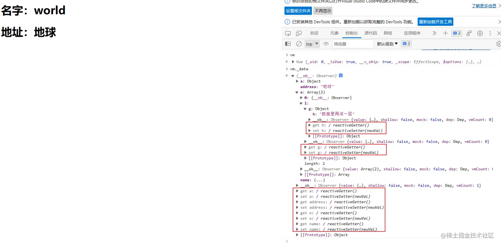Open issues badge next to 默认级别

point(406,44)
